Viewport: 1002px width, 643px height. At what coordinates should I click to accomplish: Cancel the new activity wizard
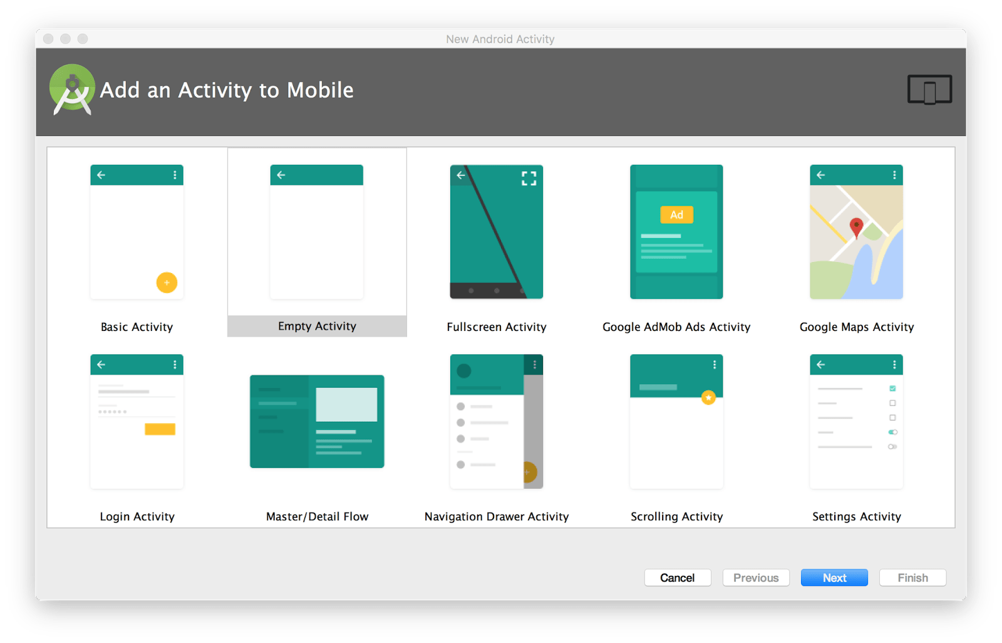pos(678,577)
